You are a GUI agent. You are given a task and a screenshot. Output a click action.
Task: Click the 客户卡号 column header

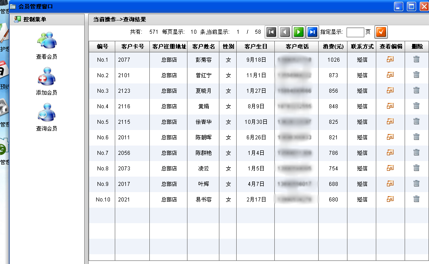tap(133, 47)
